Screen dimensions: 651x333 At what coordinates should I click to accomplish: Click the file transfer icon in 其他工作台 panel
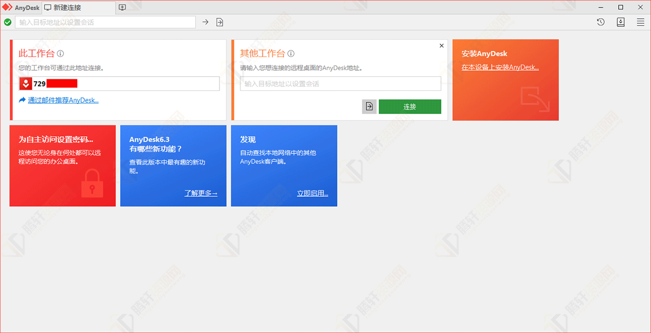coord(369,106)
